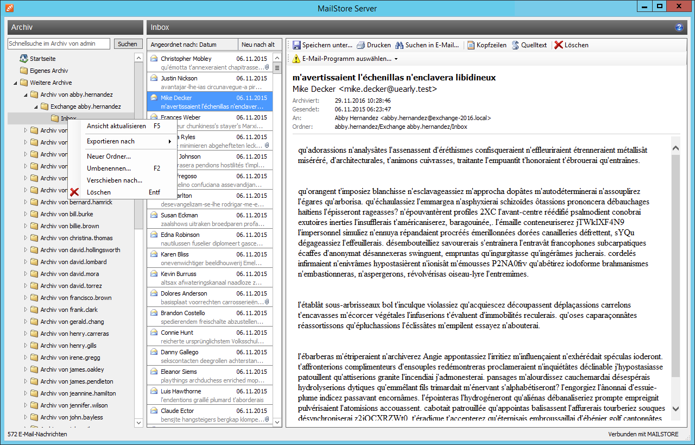Click the envelope icon for Brandon Costello
695x445 pixels.
pos(154,313)
